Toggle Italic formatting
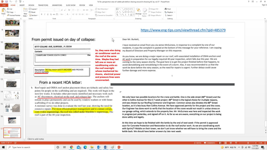Screen dimensions: 267x150 tap(45, 14)
